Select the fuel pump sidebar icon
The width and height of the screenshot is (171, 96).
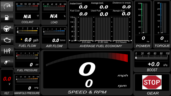pos(7,17)
